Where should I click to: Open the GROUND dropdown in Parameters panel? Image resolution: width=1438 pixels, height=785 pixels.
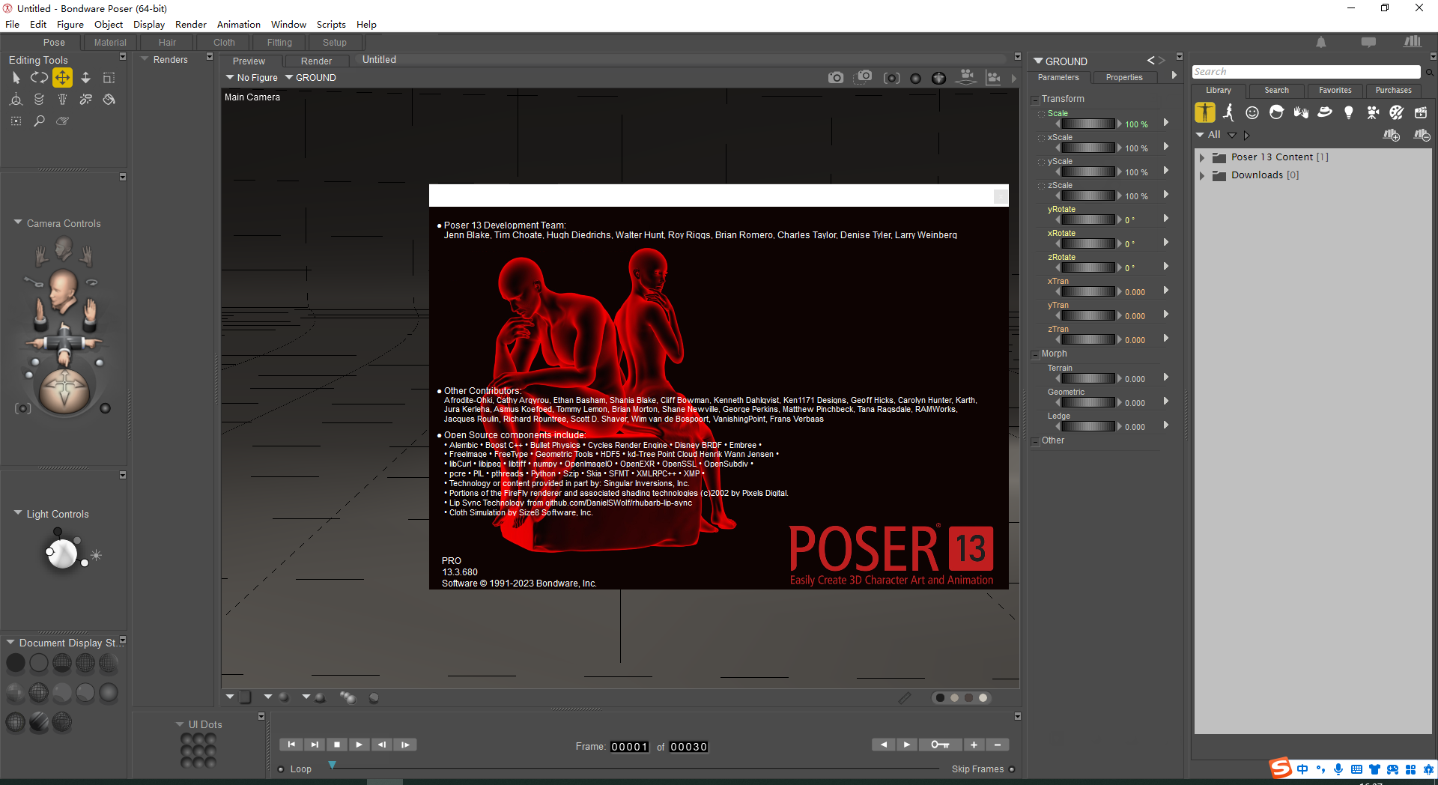(x=1061, y=61)
